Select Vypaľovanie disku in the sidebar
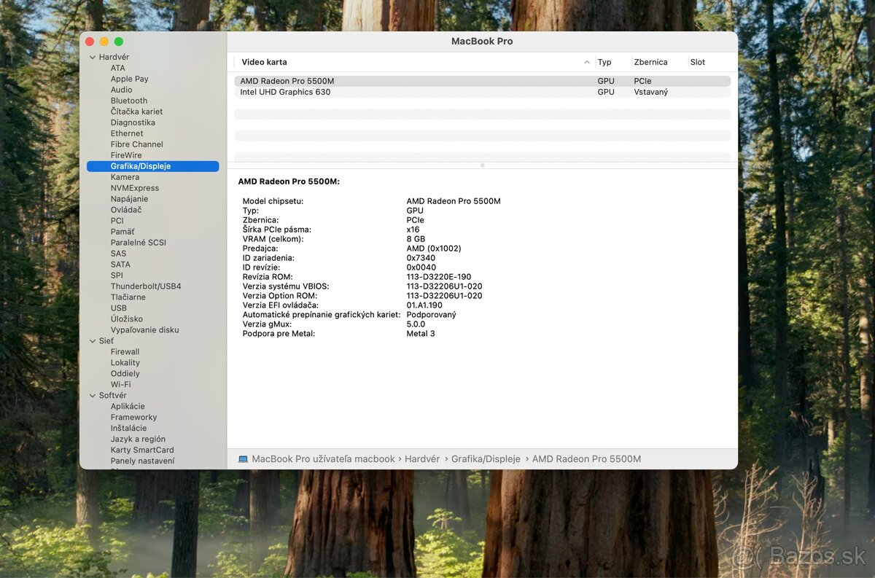The width and height of the screenshot is (875, 578). 144,330
